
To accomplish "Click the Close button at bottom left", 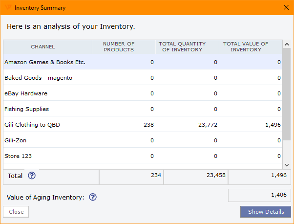I will (16, 212).
